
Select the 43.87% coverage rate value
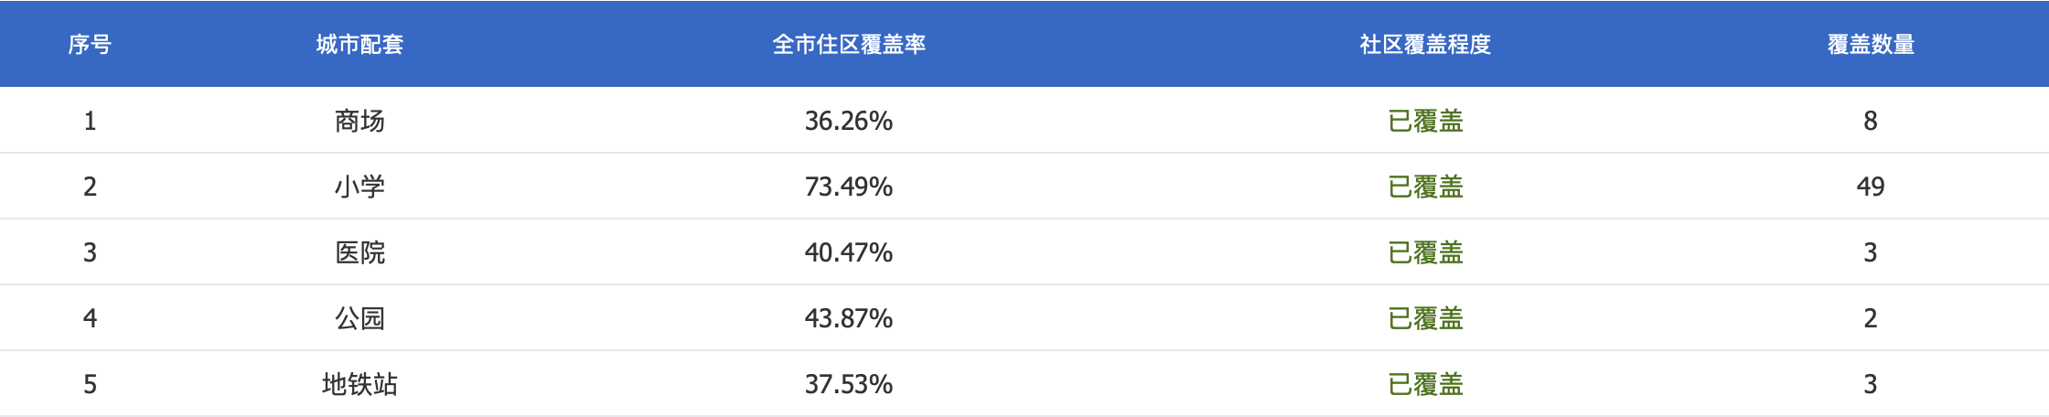tap(849, 318)
